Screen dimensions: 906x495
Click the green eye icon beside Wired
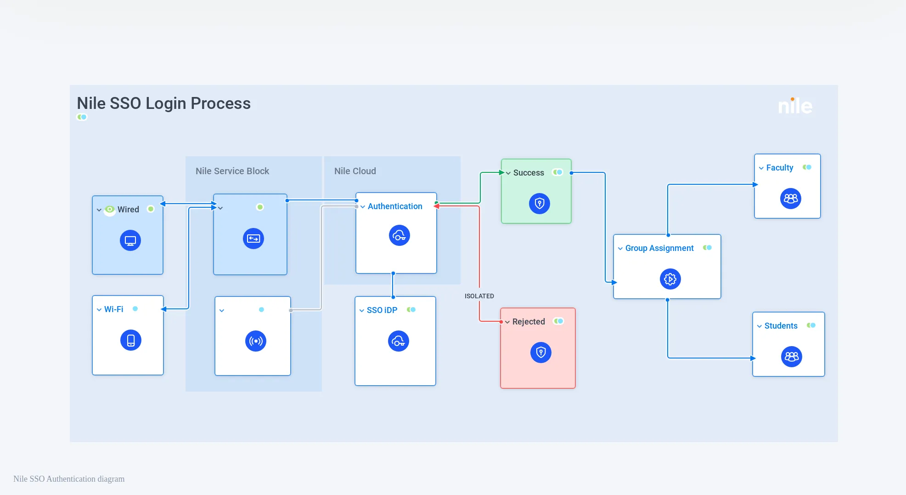pyautogui.click(x=110, y=209)
